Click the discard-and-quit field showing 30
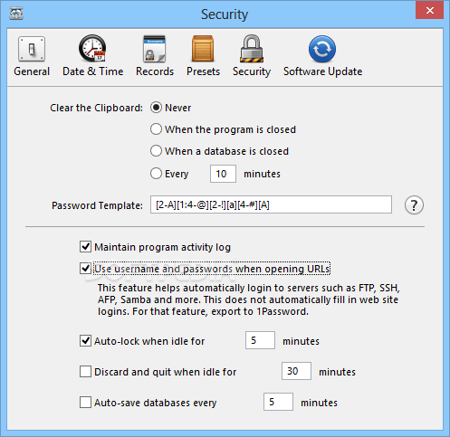 pos(296,371)
